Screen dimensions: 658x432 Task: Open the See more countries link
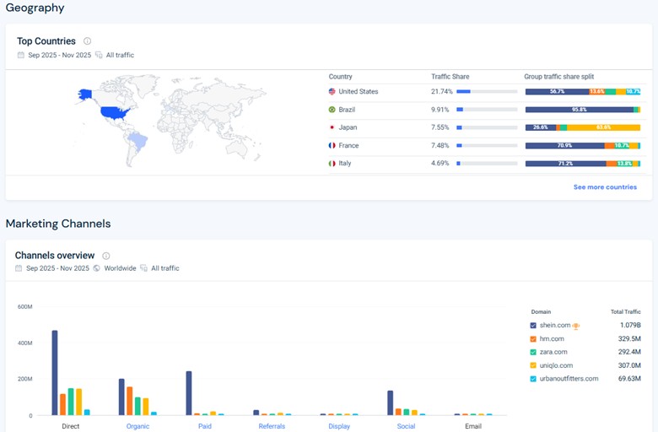pos(605,187)
